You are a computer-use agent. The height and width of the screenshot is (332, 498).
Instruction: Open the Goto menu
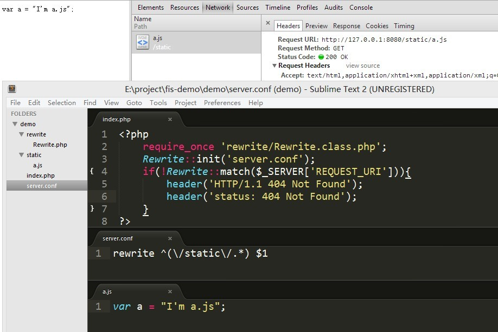coord(134,103)
